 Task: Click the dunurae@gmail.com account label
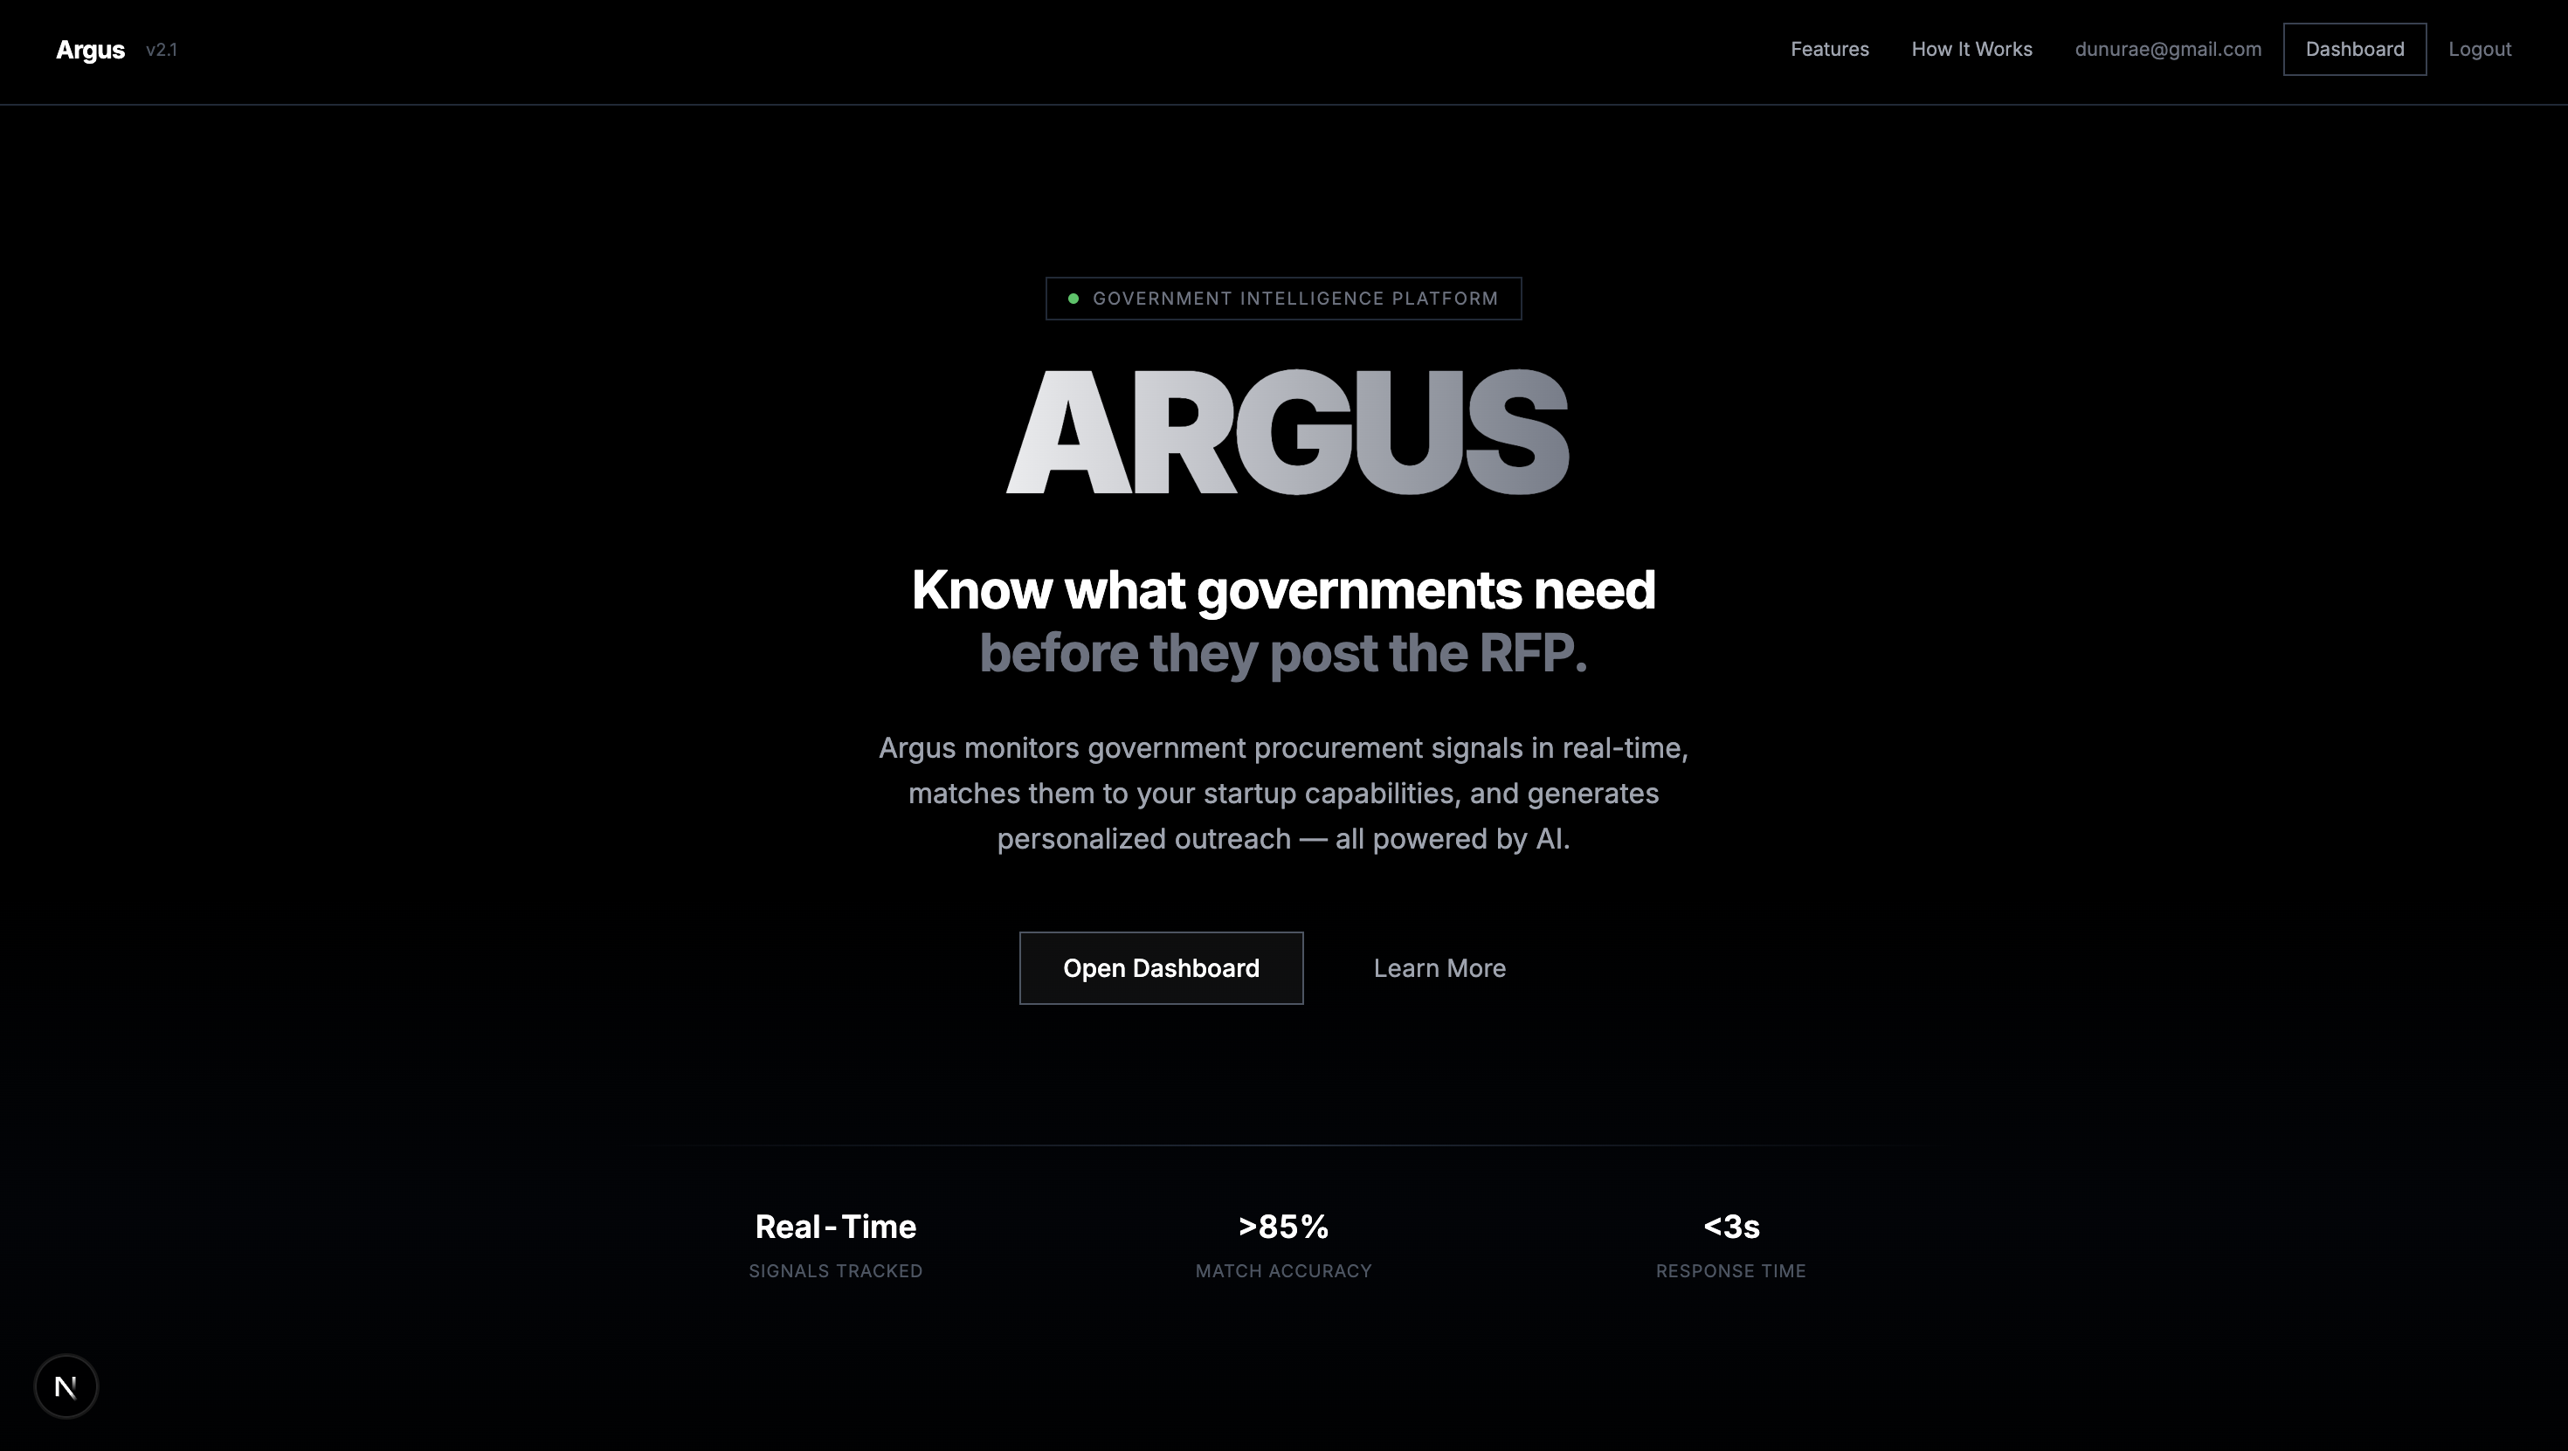2167,49
